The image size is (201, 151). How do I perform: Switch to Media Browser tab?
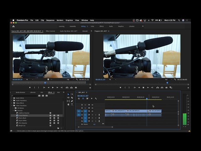[20, 92]
